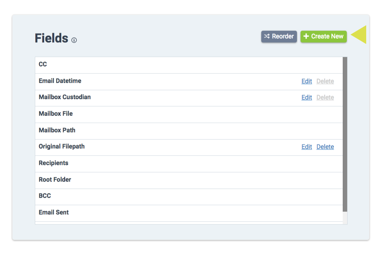Edit the Mailbox Custodian field
This screenshot has width=382, height=253.
(307, 98)
